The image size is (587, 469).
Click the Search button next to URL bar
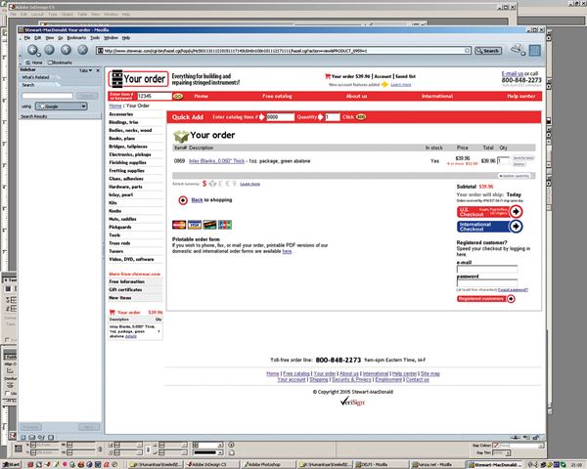[488, 51]
